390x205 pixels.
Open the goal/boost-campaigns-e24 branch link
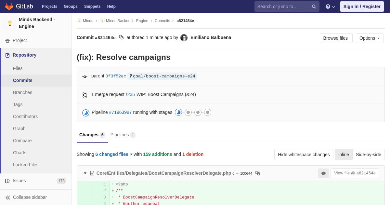point(164,76)
